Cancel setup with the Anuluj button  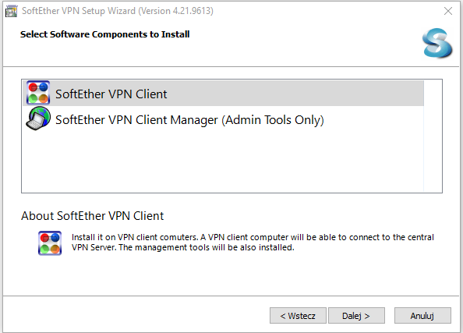[x=422, y=316]
